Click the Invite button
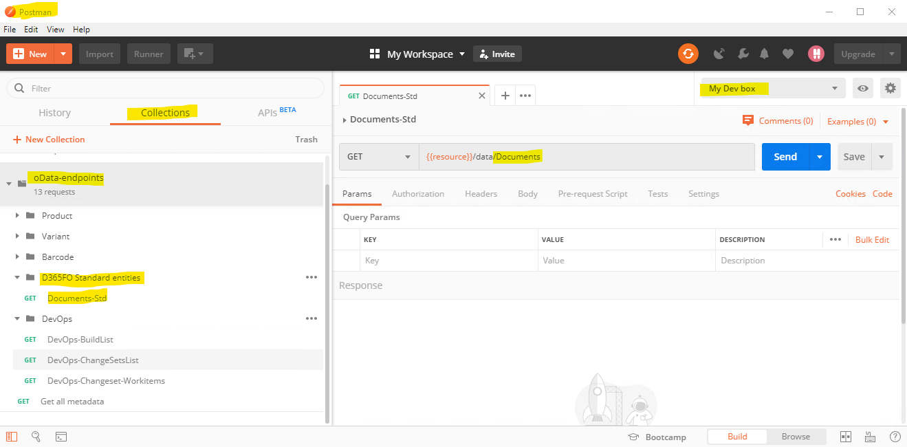 point(497,54)
